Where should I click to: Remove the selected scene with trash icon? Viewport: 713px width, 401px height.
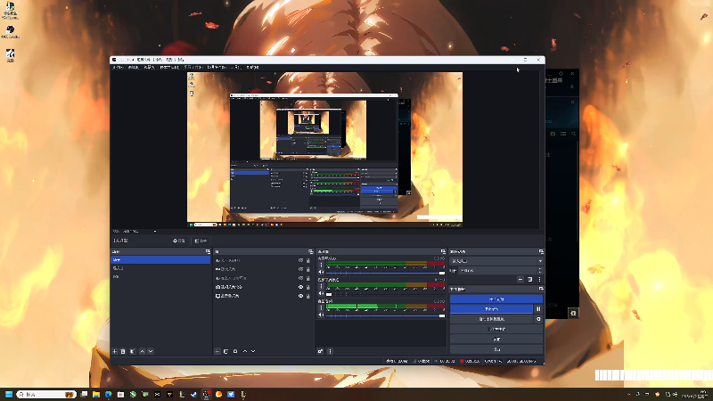[123, 351]
